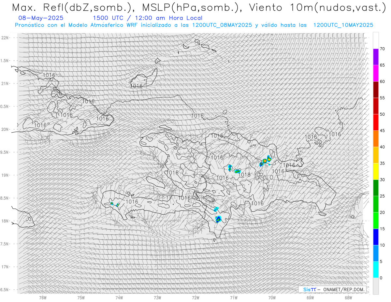
Task: Select the "72W" longitude label
Action: coord(195,297)
